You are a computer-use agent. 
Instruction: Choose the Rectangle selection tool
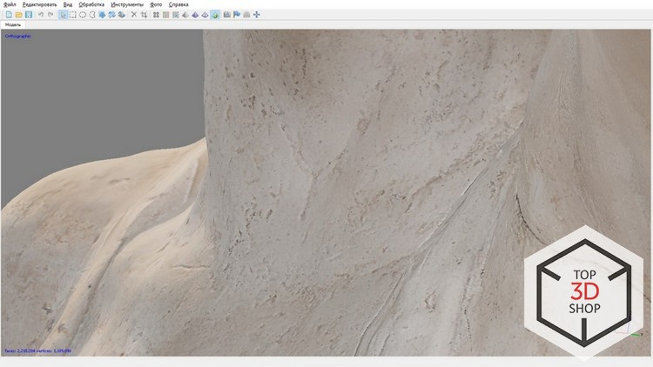click(x=73, y=15)
